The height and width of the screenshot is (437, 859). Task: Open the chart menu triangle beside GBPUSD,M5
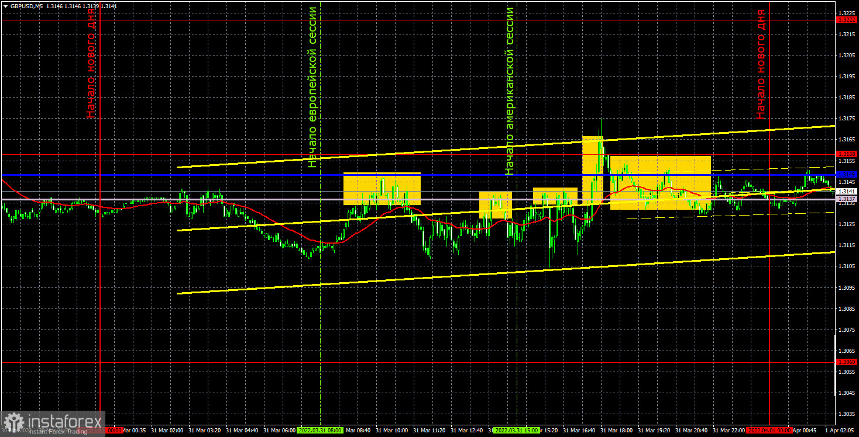pos(5,6)
